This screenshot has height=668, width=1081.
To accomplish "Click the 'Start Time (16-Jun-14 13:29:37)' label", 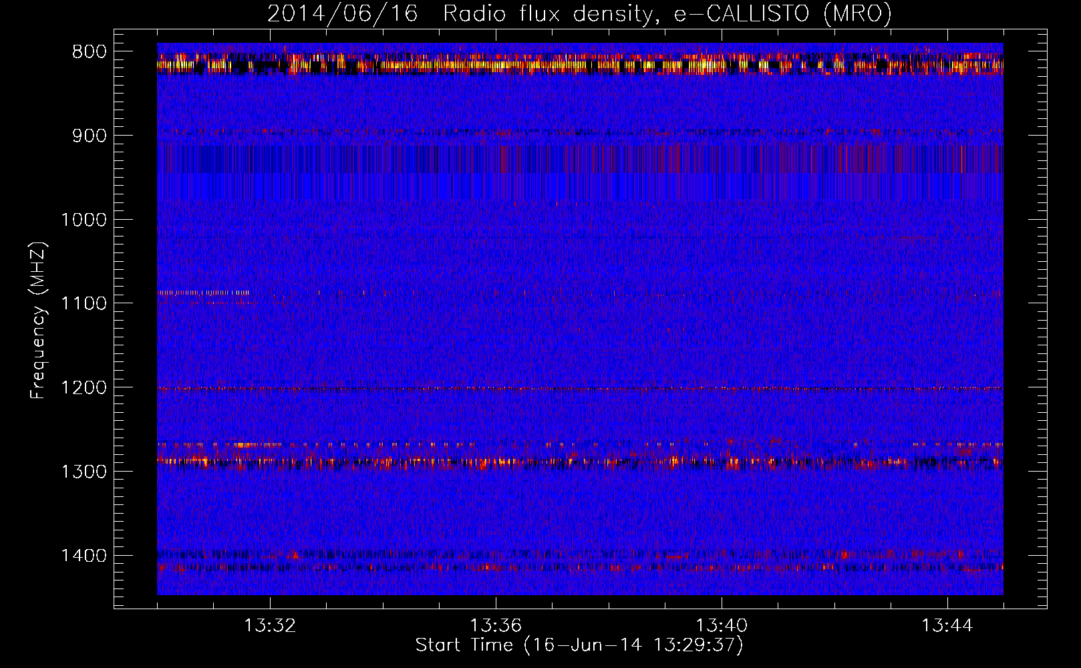I will (579, 645).
